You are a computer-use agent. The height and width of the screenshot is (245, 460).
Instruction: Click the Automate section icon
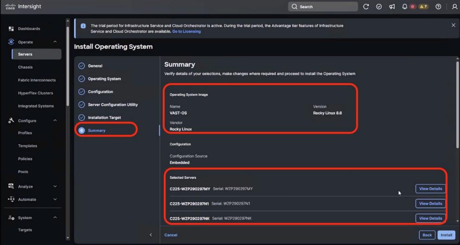coord(11,199)
